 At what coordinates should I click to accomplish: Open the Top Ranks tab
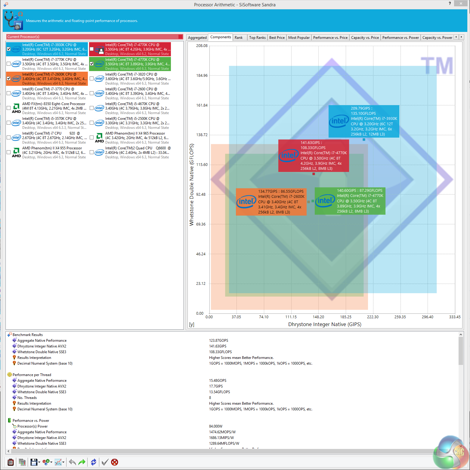point(257,38)
